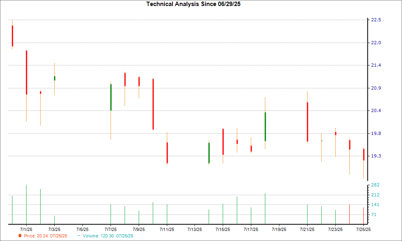
Task: Click the tallest green volume bar at 7/1/25
Action: 26,205
